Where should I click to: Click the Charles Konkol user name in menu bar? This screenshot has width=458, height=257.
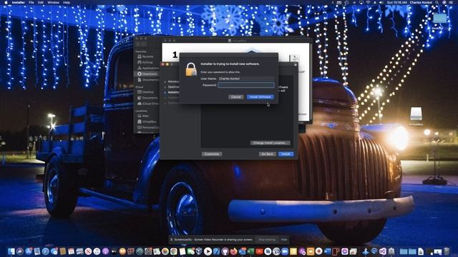coord(421,2)
